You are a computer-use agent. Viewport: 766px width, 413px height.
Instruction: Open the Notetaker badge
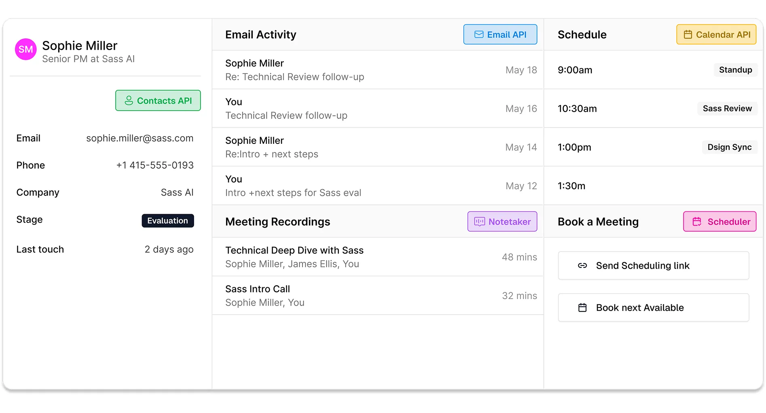pos(502,222)
